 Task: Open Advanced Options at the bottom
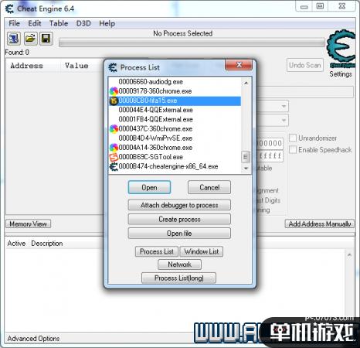[x=33, y=338]
